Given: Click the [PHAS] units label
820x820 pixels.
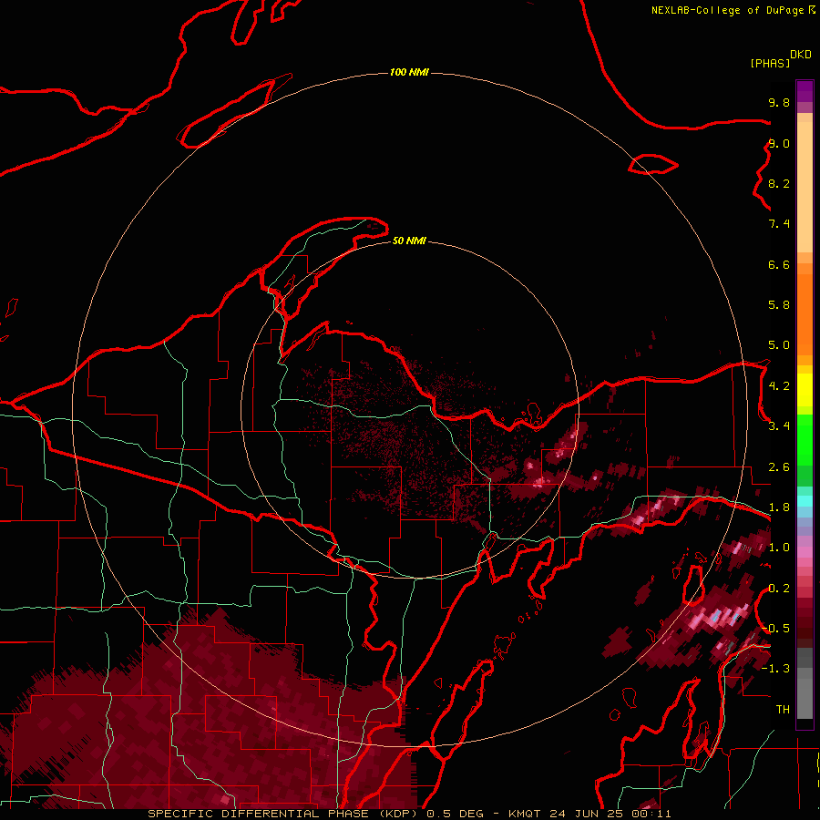Looking at the screenshot, I should point(770,63).
